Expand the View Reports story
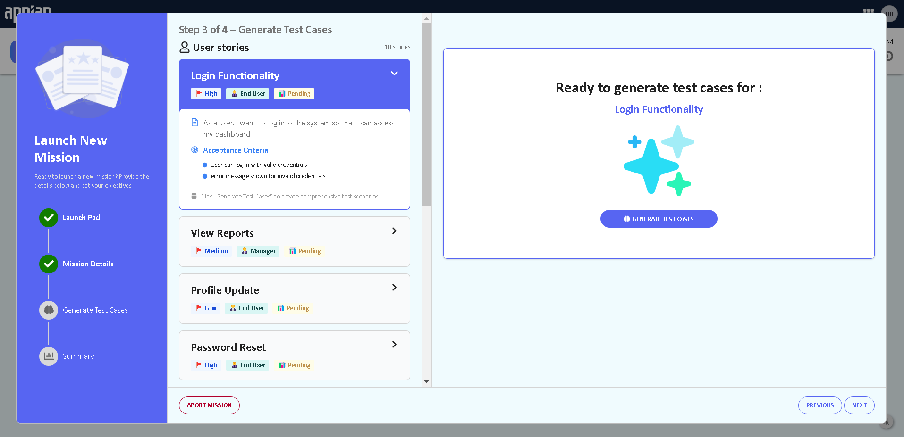904x437 pixels. (x=394, y=231)
